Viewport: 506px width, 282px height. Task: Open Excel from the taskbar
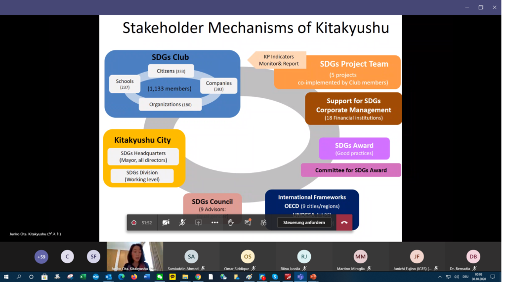tap(83, 277)
